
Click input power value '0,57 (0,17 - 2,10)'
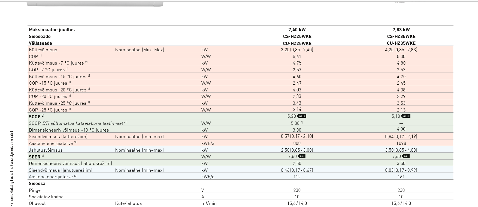[297, 136]
